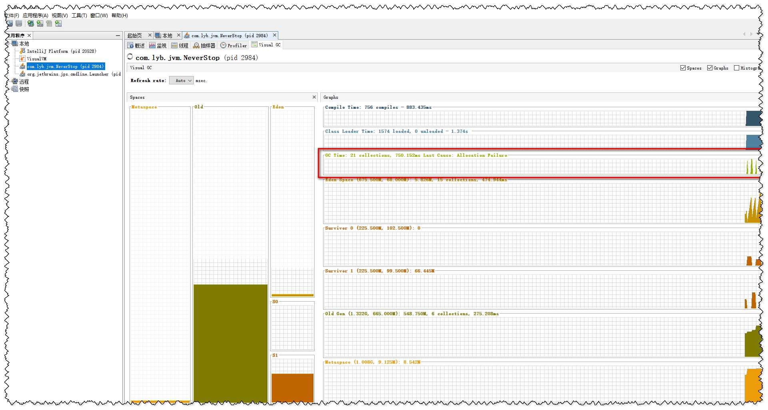
Task: Switch to the 抽样器 sub-tab
Action: coord(204,46)
